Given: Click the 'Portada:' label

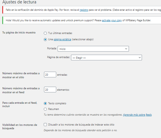Looking at the screenshot, I should coord(52,48).
